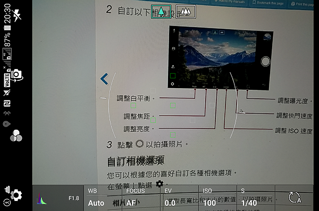Screen dimensions: 319x211
Task: Reset manual settings with the auto-reset icon
Action: point(295,197)
